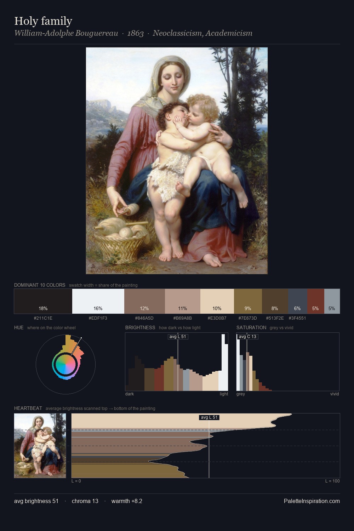The width and height of the screenshot is (354, 531).
Task: Click the hex code #3F4551
Action: (297, 318)
